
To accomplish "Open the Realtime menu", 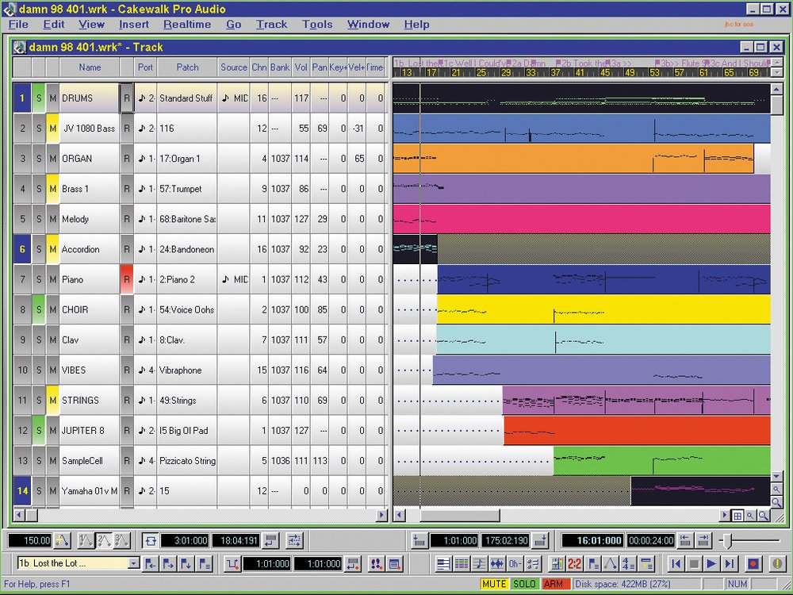I will click(187, 25).
